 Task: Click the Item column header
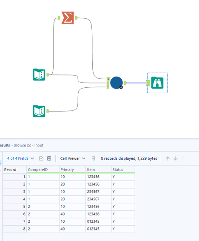click(98, 169)
